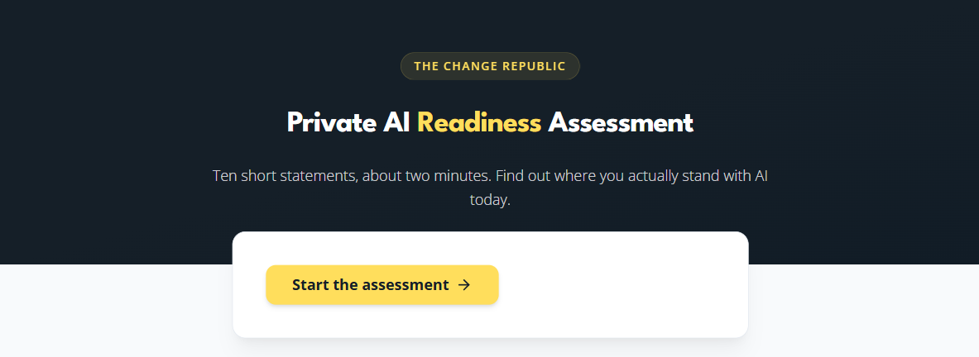Click the yellow word Readiness
979x357 pixels.
click(x=479, y=123)
